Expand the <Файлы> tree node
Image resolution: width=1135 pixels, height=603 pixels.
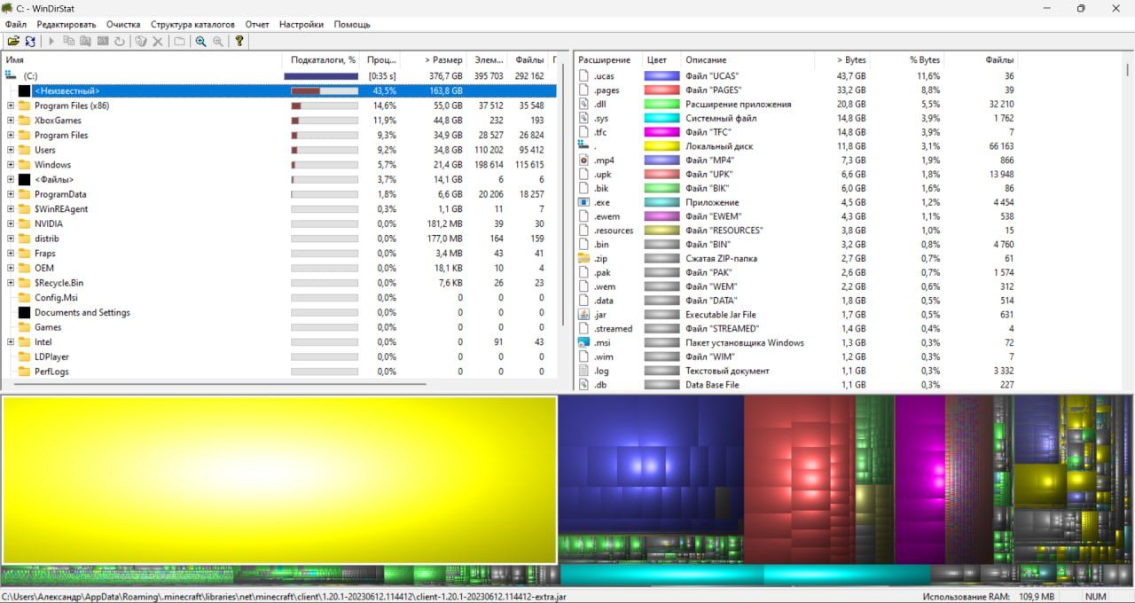pyautogui.click(x=11, y=179)
